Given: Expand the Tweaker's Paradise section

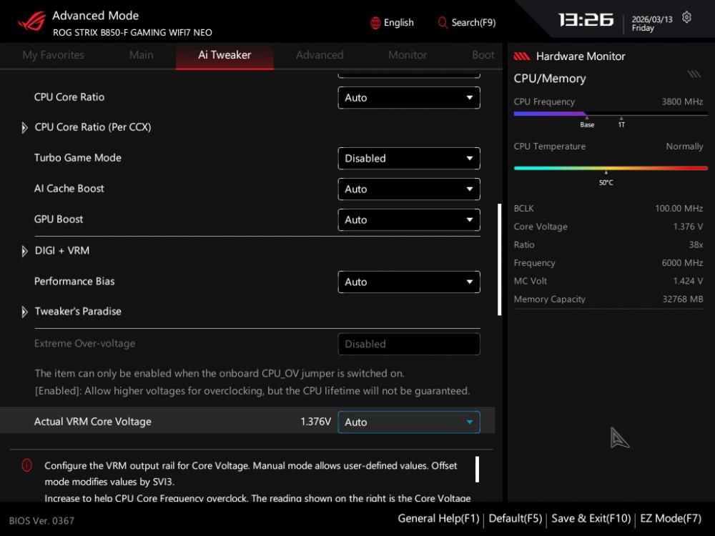Looking at the screenshot, I should (25, 312).
